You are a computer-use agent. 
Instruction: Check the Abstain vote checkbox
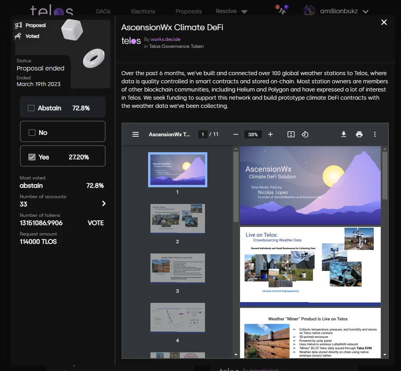31,108
